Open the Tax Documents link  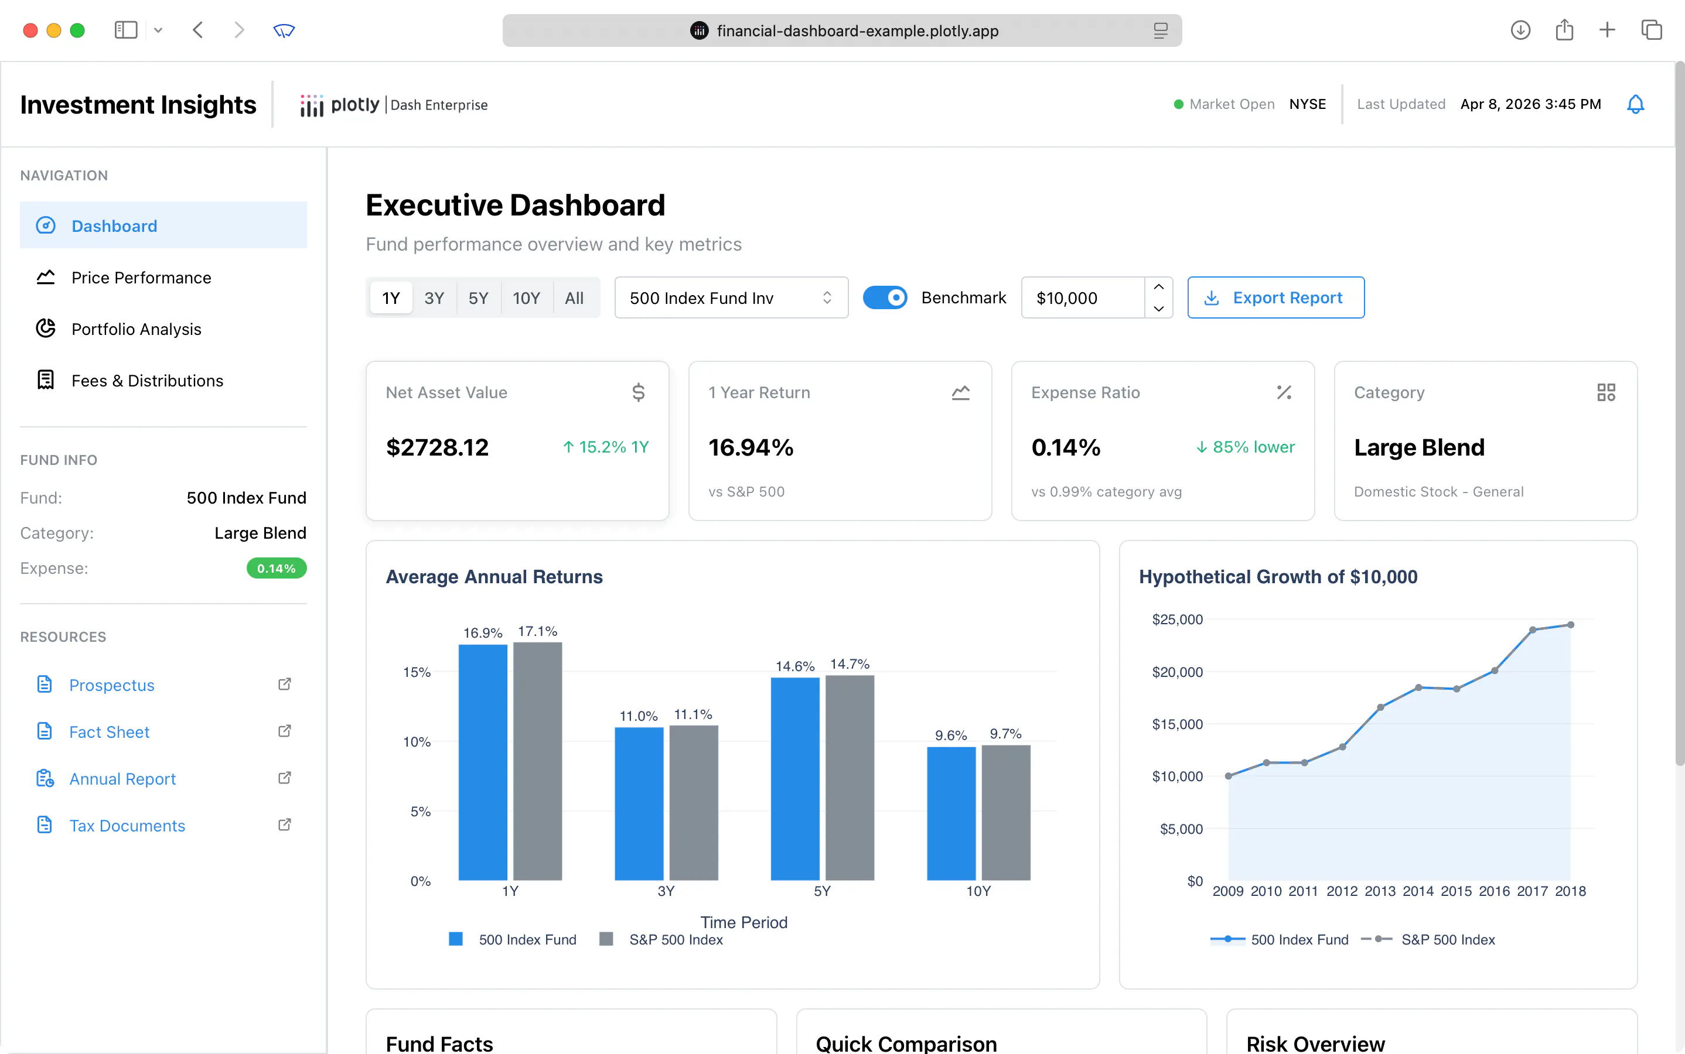[x=127, y=826]
